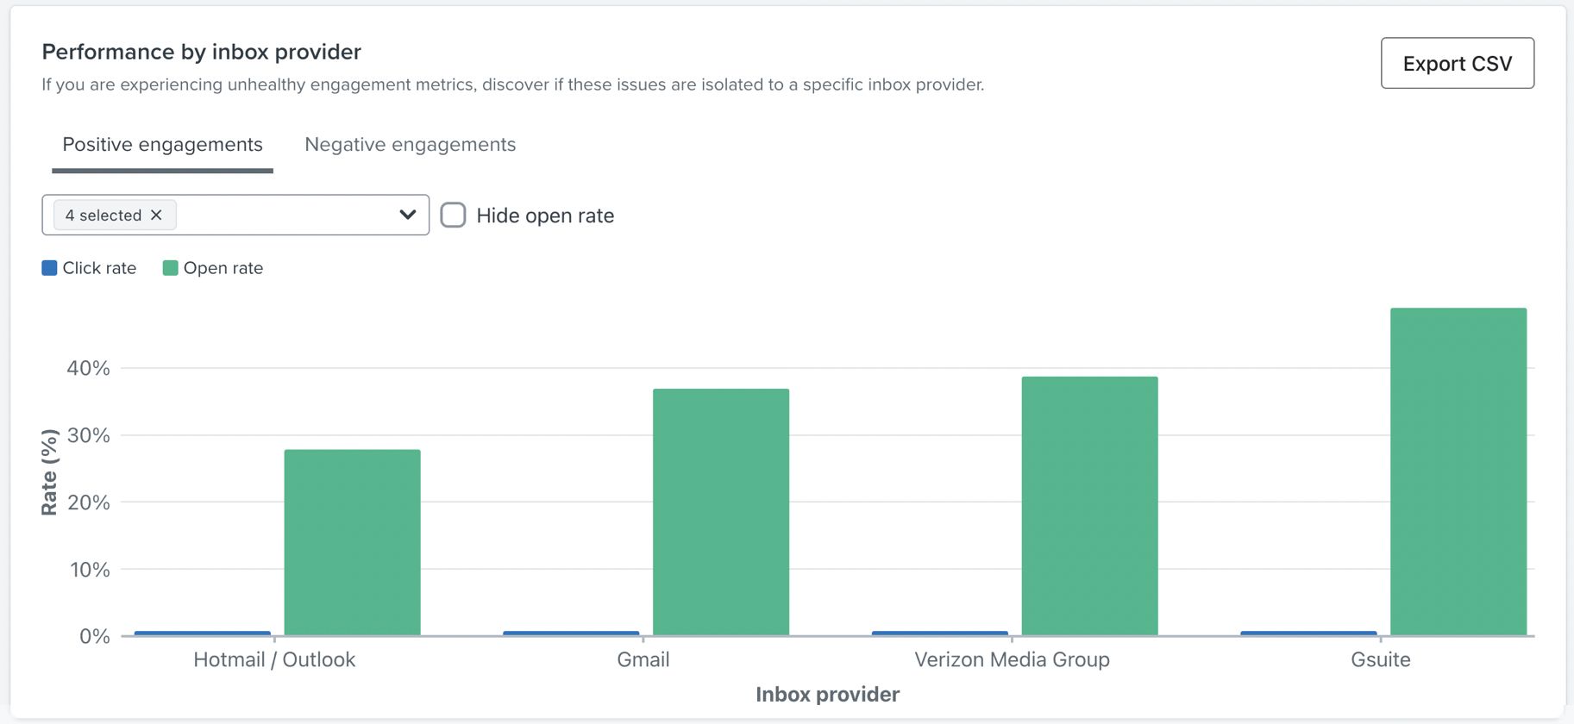Click the X inside the selected providers tag
The height and width of the screenshot is (724, 1574).
click(156, 215)
